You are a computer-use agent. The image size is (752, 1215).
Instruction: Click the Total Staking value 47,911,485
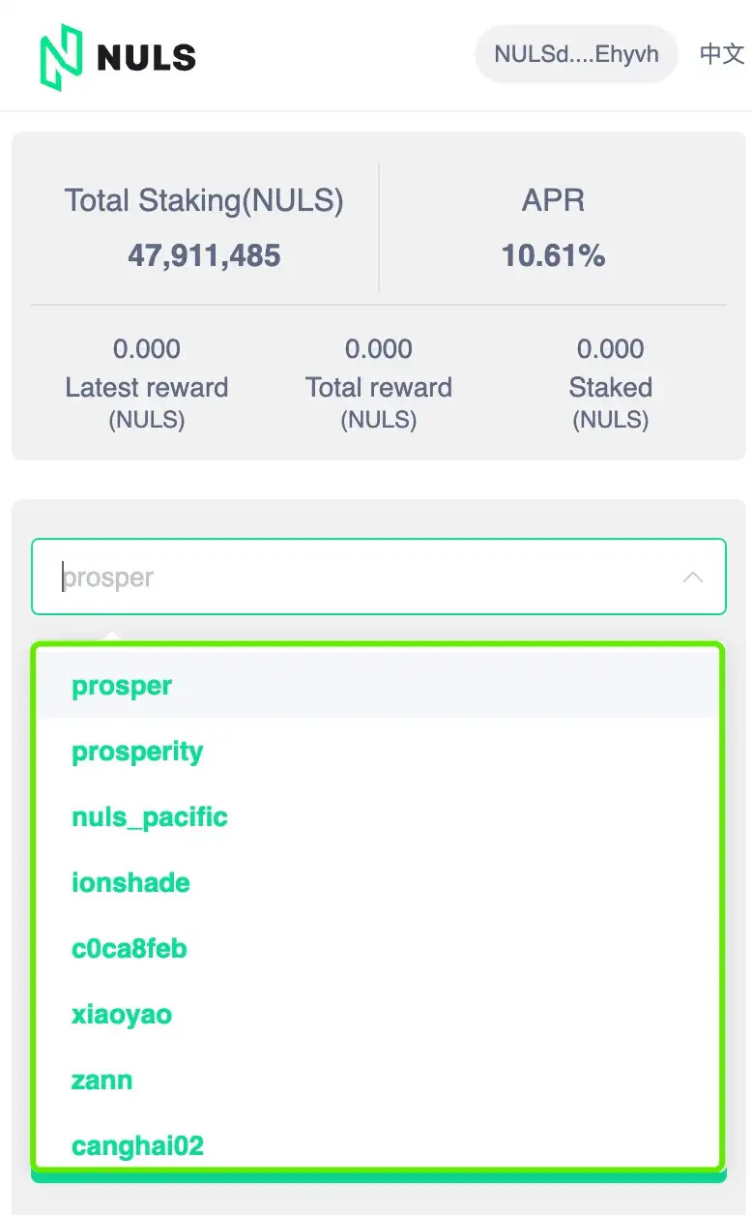click(204, 255)
